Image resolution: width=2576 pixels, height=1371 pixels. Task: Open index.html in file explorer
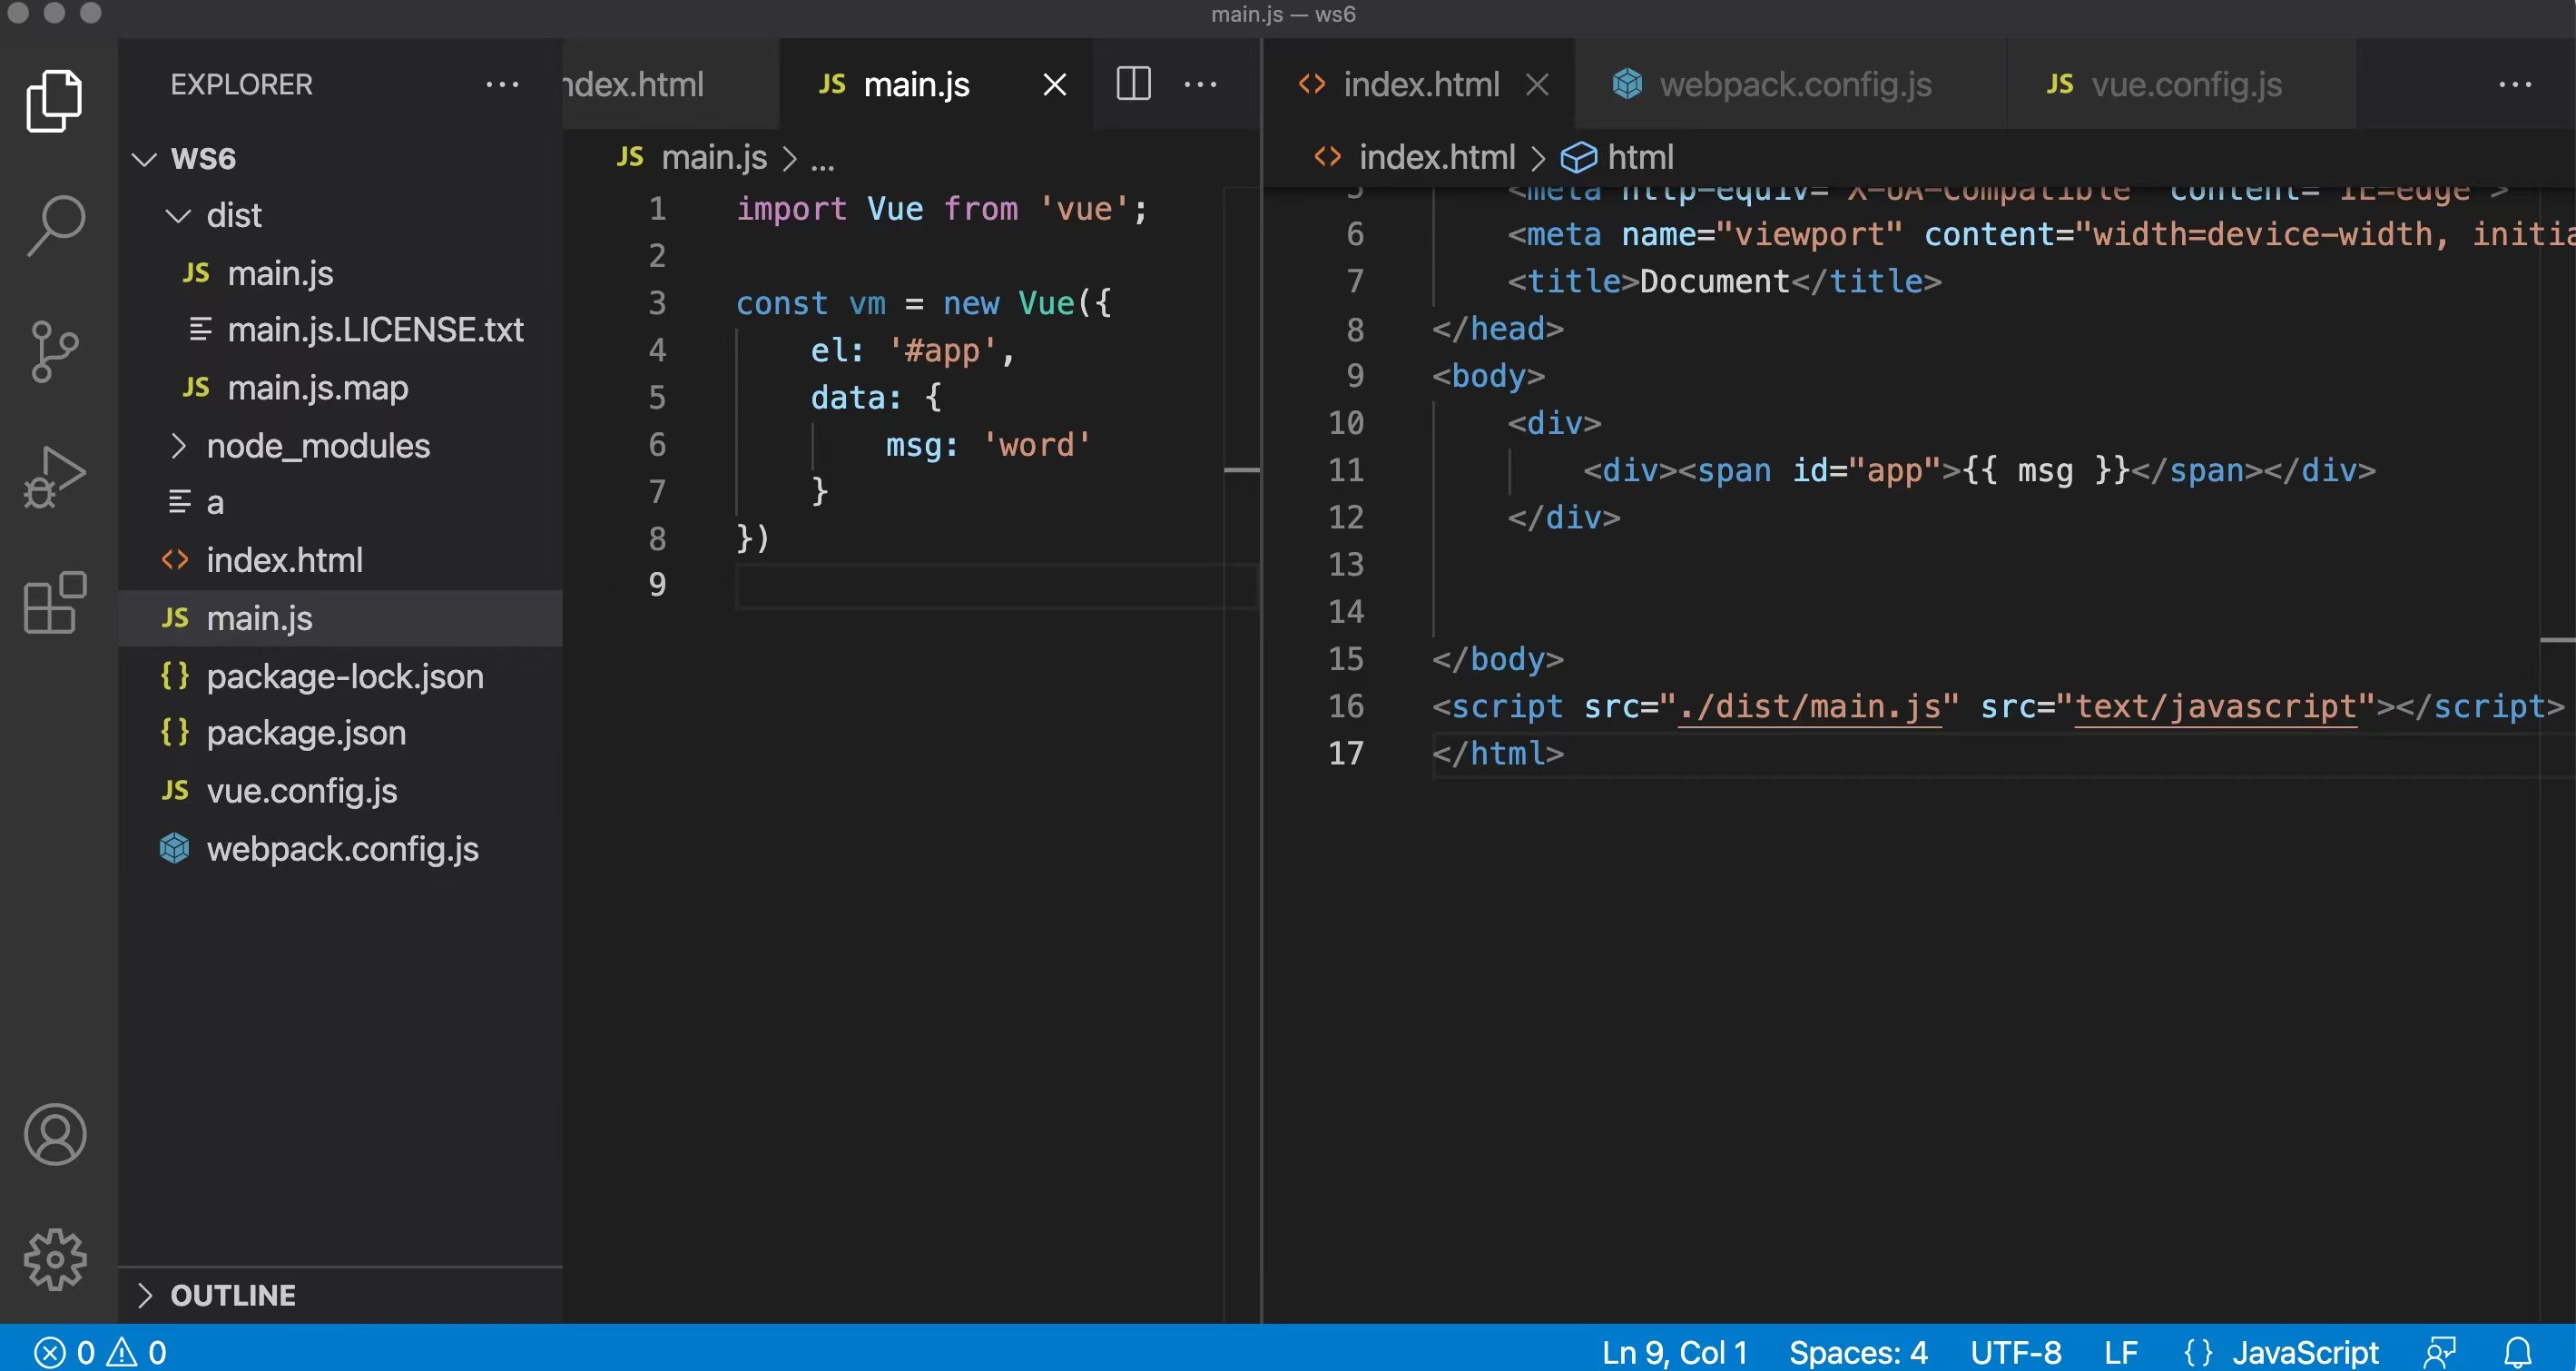(340, 560)
